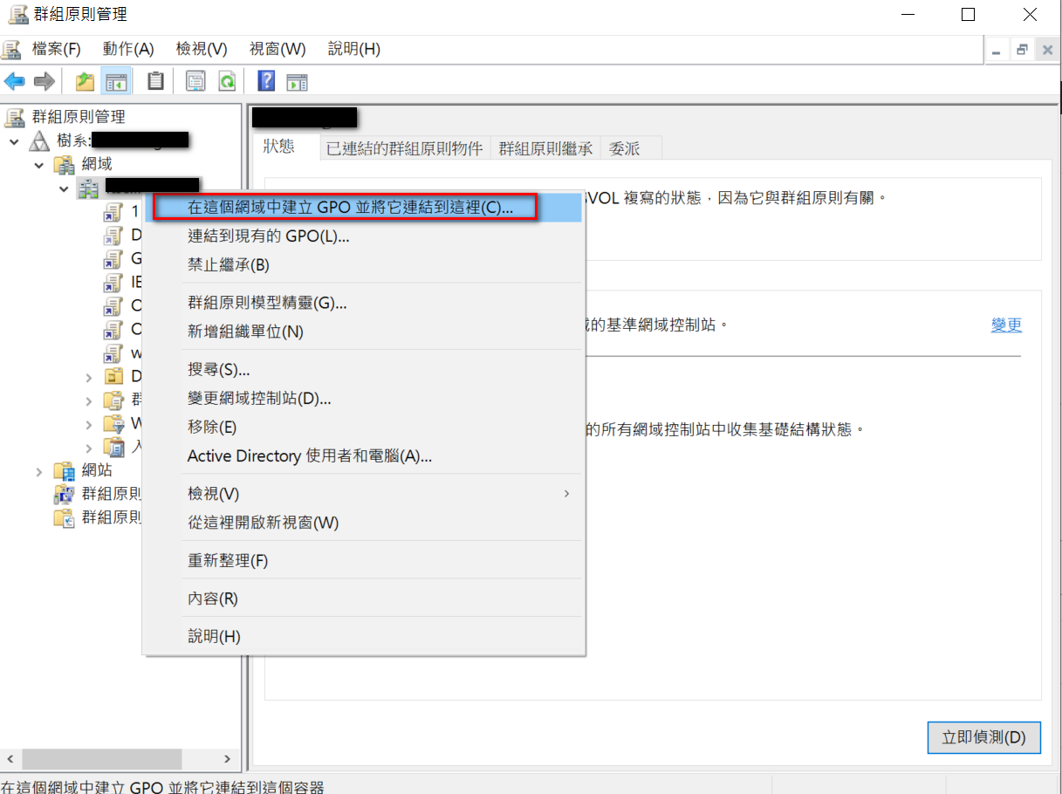
Task: Click the clipboard icon in toolbar
Action: pos(155,82)
